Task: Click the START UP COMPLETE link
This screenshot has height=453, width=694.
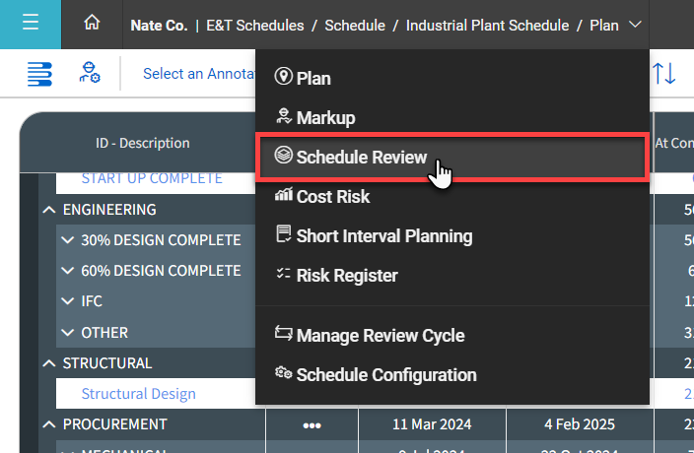Action: [x=151, y=178]
